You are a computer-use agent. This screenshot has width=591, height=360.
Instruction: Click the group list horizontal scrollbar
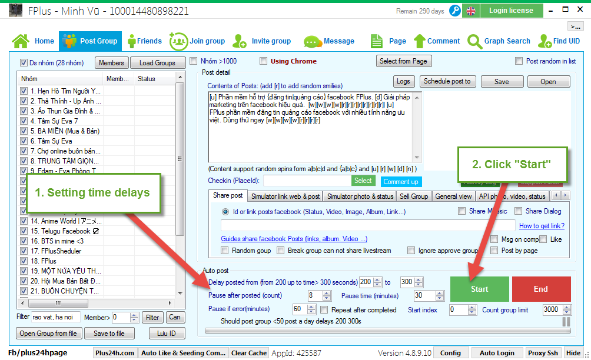(58, 303)
